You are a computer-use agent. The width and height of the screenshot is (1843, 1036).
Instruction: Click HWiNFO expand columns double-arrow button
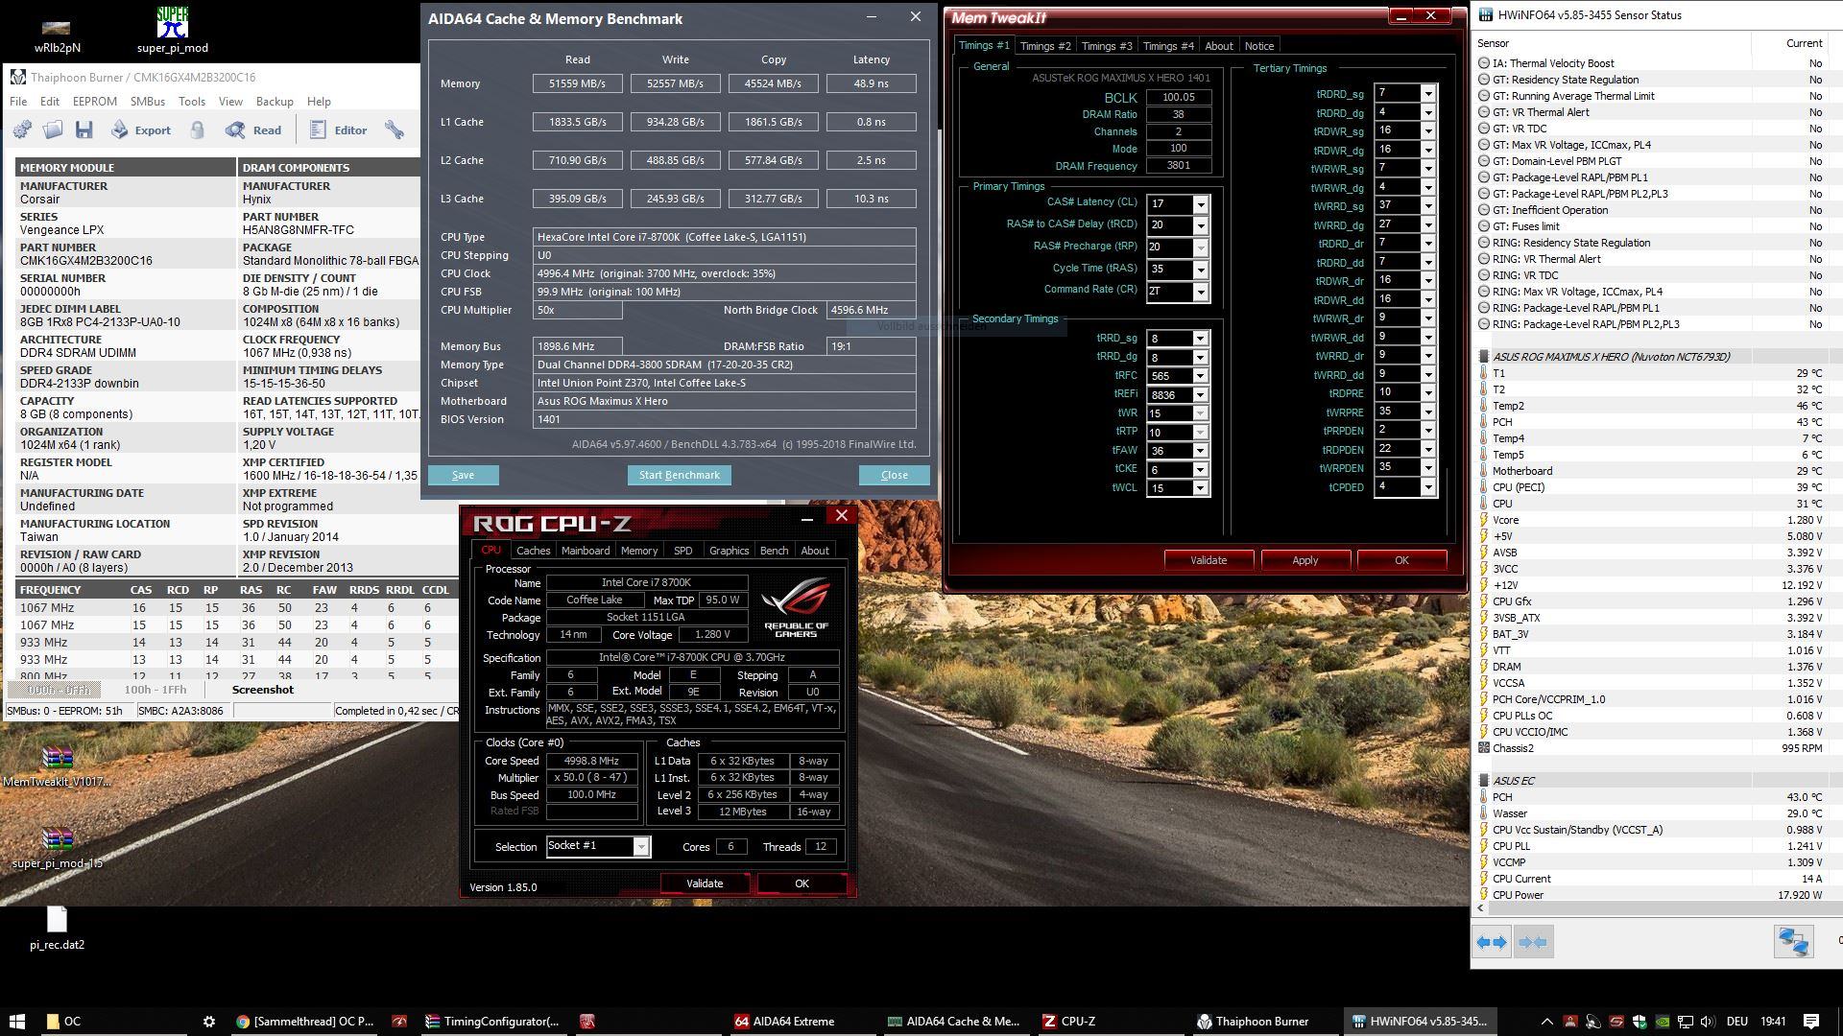click(x=1492, y=942)
